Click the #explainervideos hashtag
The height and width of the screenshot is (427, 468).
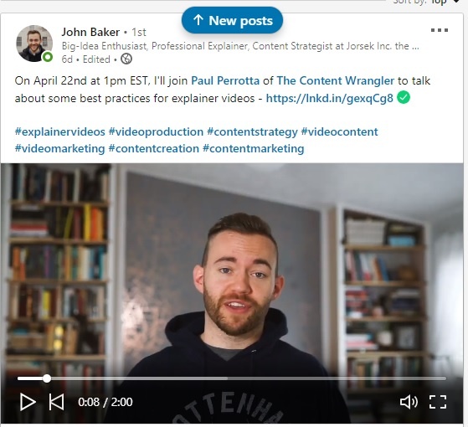pyautogui.click(x=60, y=132)
